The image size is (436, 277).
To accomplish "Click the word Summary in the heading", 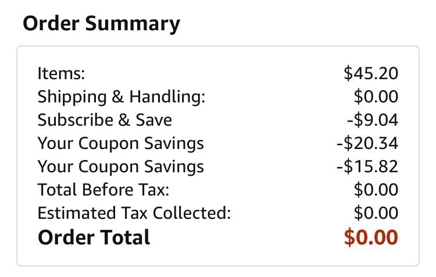I will click(133, 24).
